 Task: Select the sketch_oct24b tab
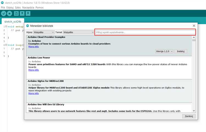13,21
